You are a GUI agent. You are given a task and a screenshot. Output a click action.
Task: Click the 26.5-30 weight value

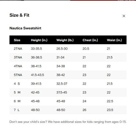pos(62,49)
